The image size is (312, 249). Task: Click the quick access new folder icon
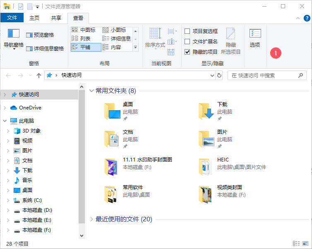click(30, 7)
